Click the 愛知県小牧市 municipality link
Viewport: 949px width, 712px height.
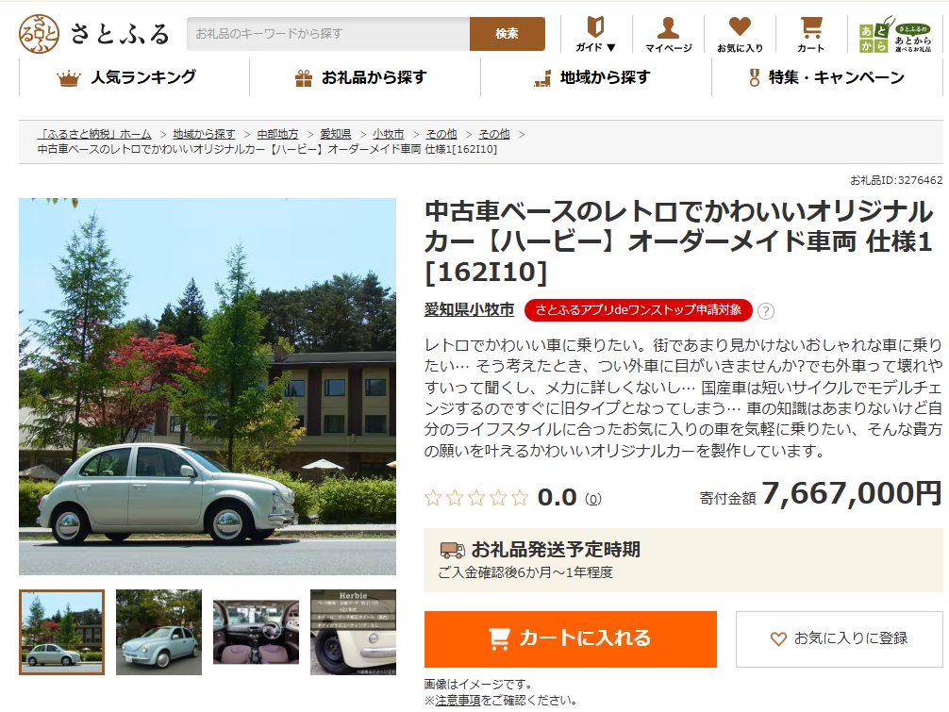point(469,310)
